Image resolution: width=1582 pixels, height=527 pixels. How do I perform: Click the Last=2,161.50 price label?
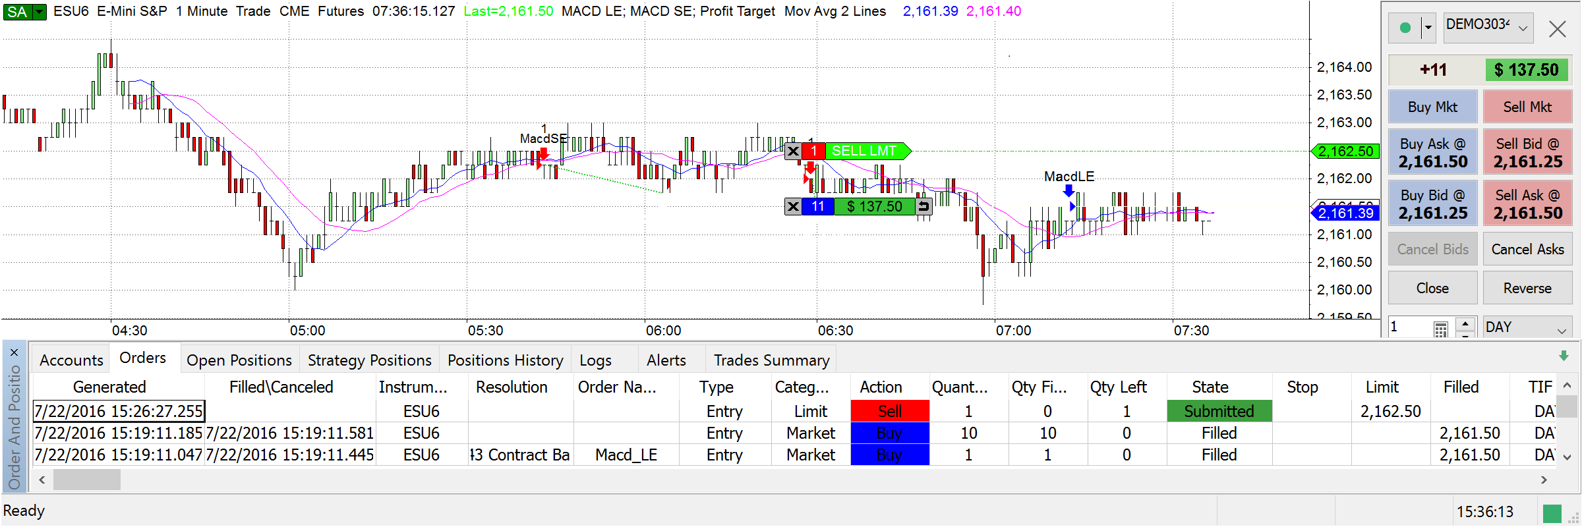(x=508, y=11)
